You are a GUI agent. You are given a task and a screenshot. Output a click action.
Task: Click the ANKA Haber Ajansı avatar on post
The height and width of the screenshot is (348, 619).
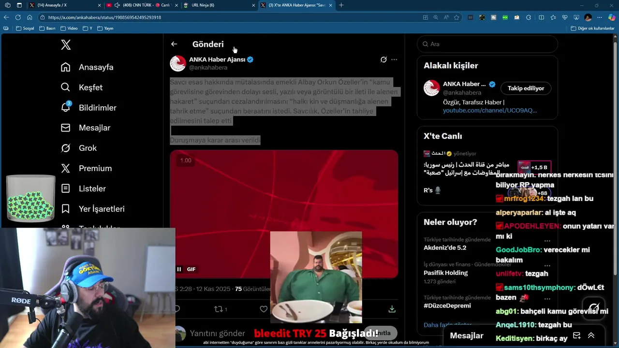[x=177, y=63]
